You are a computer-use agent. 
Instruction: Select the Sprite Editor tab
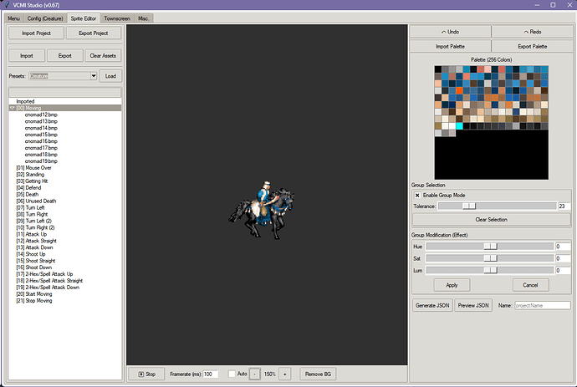84,18
